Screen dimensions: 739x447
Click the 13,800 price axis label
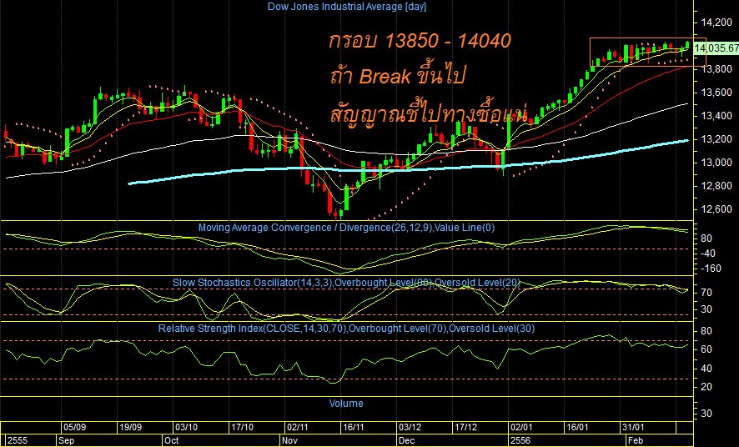pyautogui.click(x=716, y=69)
